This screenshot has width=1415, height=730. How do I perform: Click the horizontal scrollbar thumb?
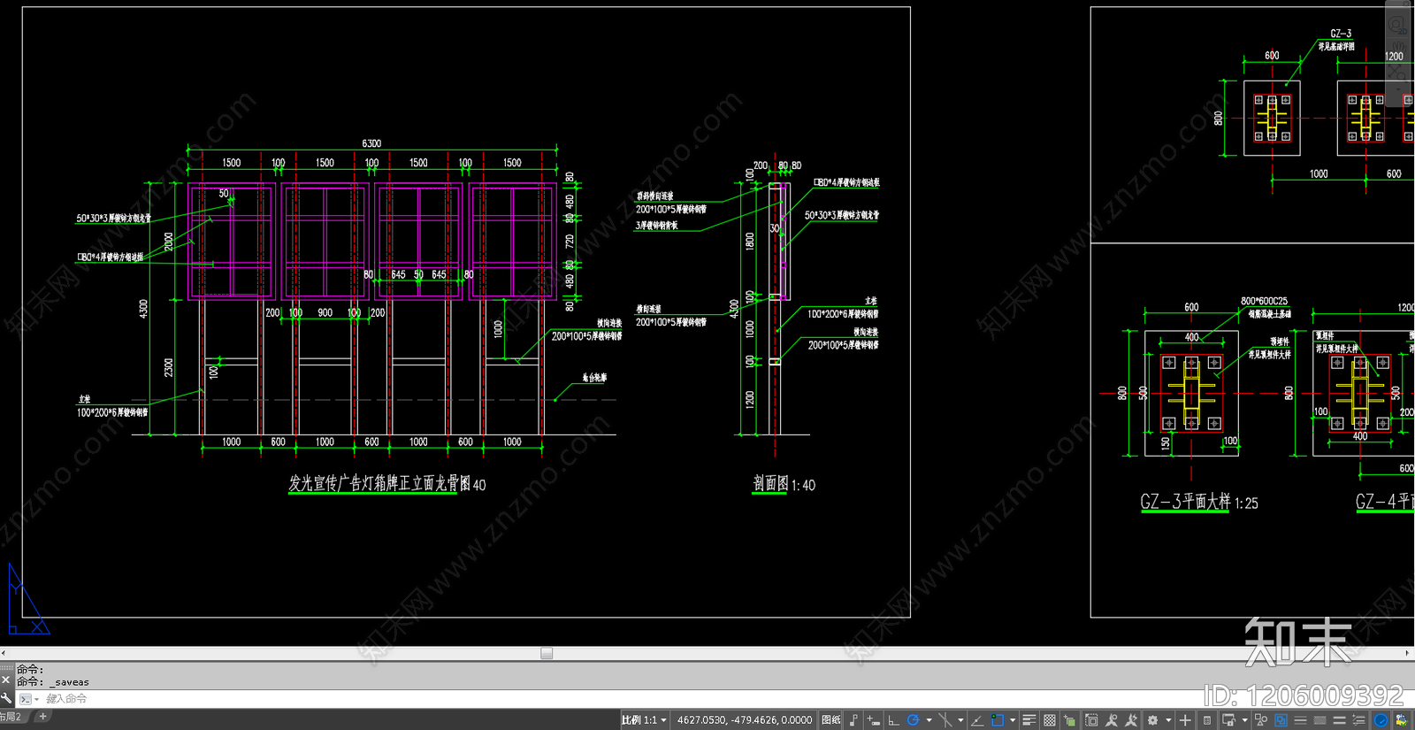(547, 653)
